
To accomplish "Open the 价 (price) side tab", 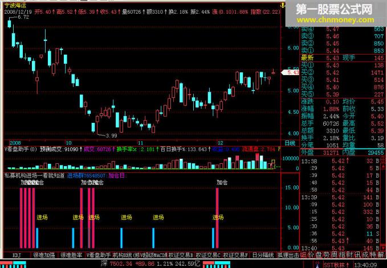I will (x=311, y=255).
